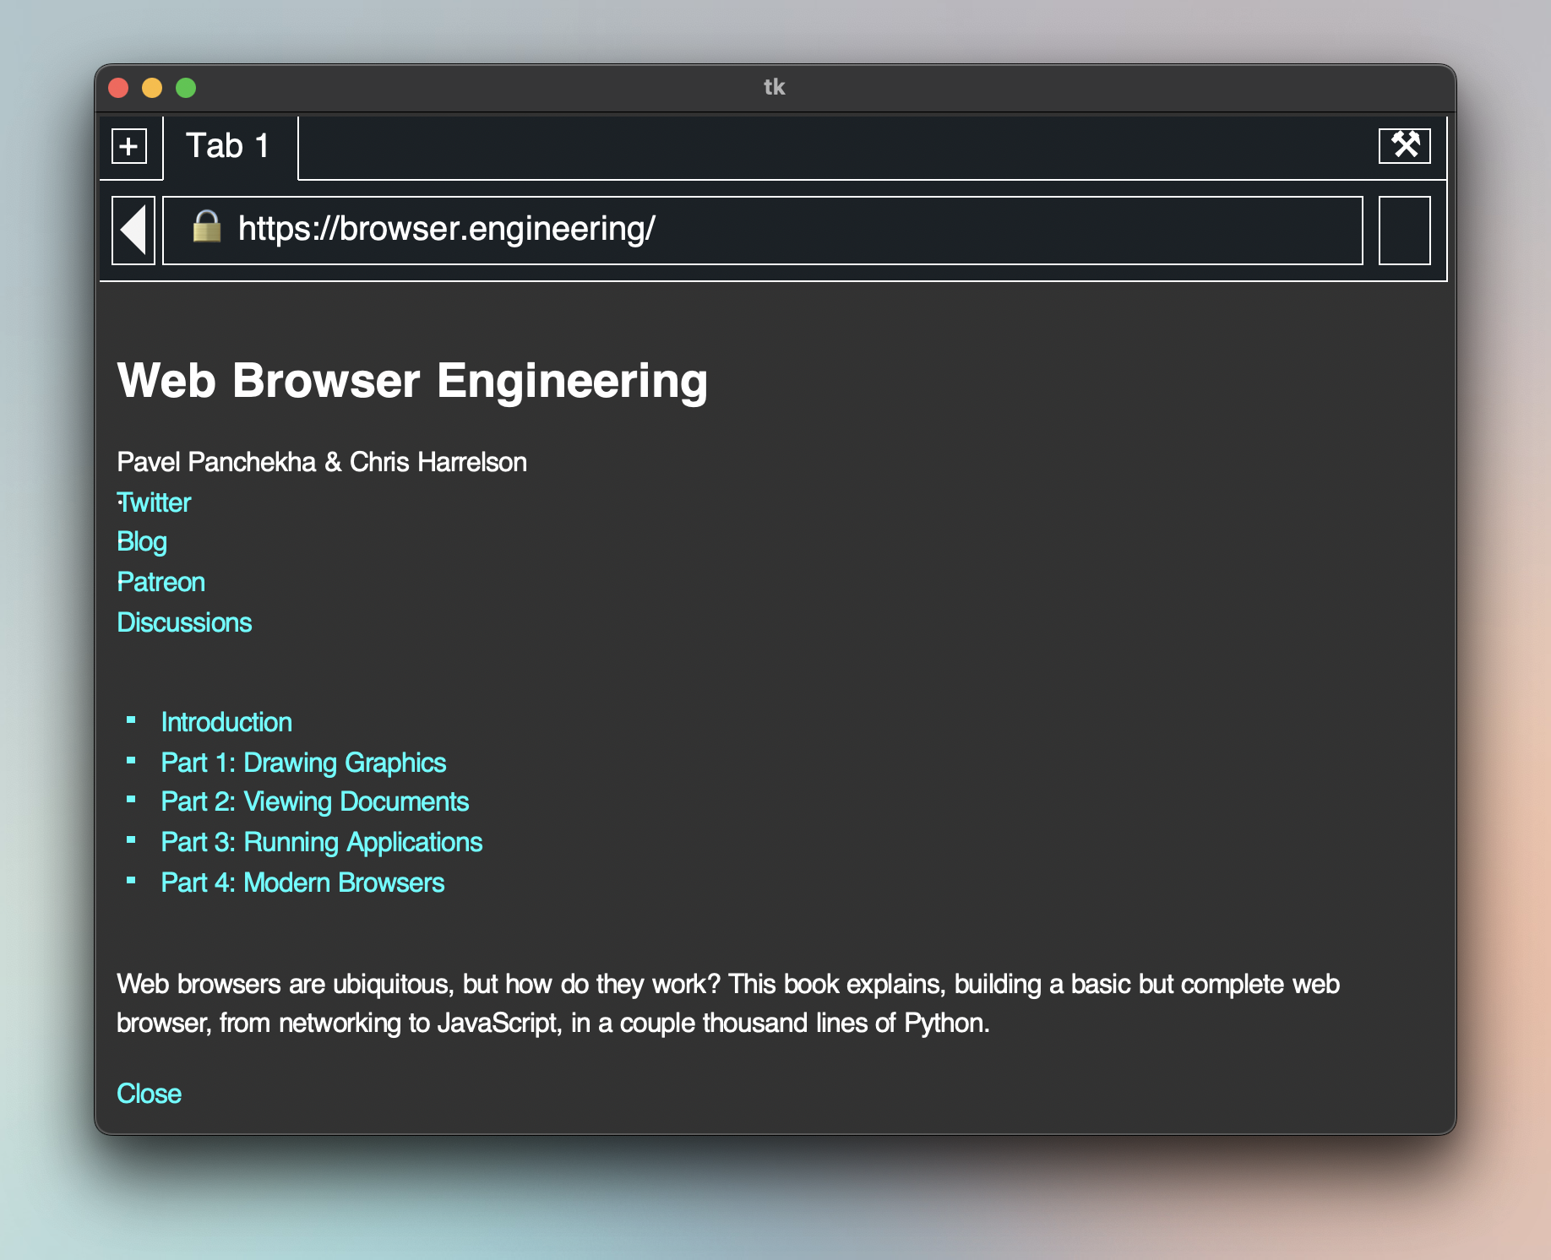Image resolution: width=1551 pixels, height=1260 pixels.
Task: Open Part 2: Viewing Documents
Action: pos(314,801)
